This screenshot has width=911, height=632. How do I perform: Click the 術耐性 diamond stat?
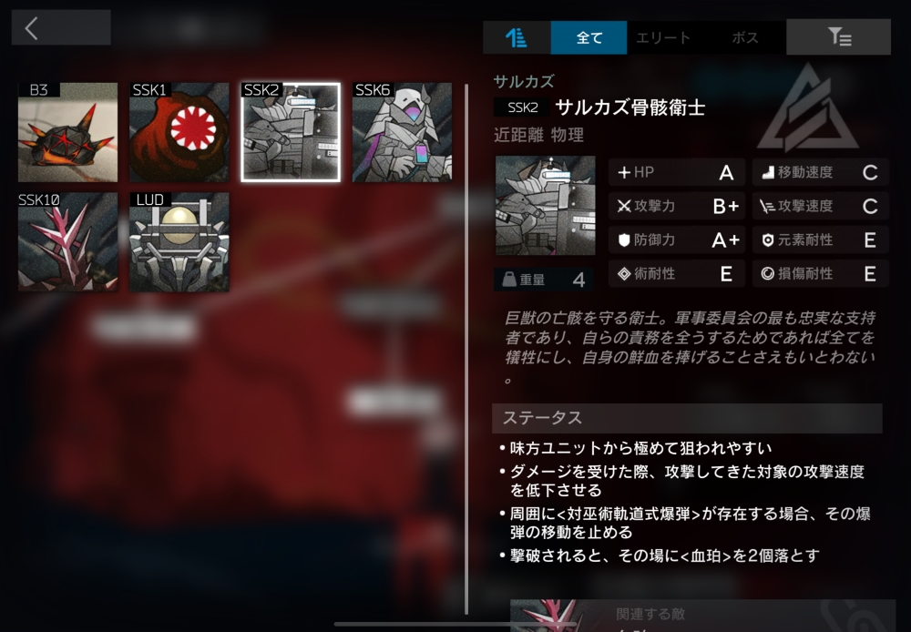pos(676,273)
